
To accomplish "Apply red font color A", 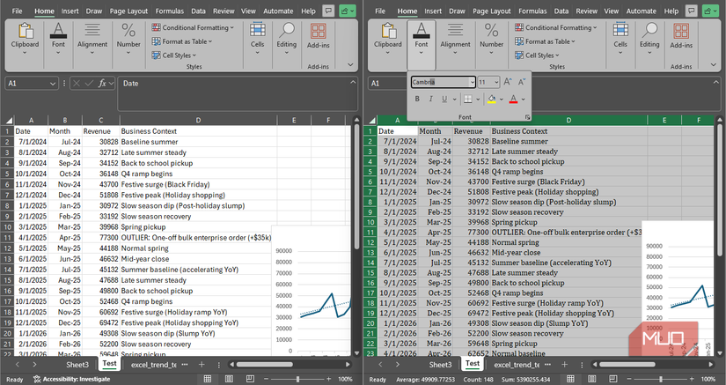I will [x=513, y=99].
